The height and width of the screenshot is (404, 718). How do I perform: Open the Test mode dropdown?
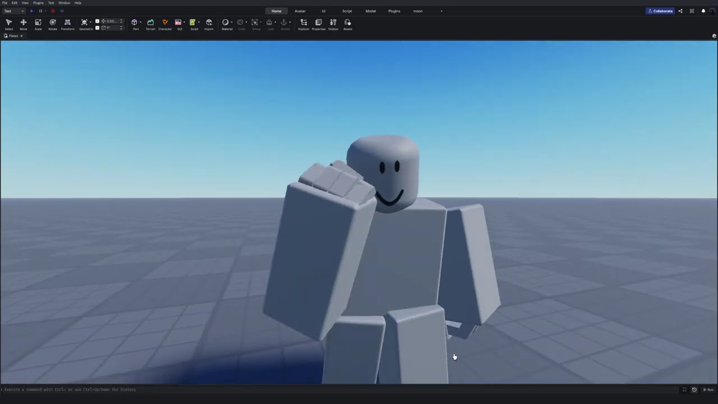point(13,11)
